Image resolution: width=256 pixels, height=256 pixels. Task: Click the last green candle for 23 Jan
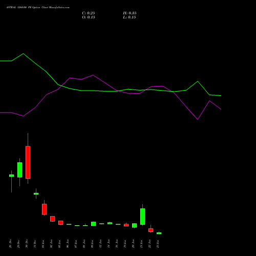pyautogui.click(x=159, y=233)
